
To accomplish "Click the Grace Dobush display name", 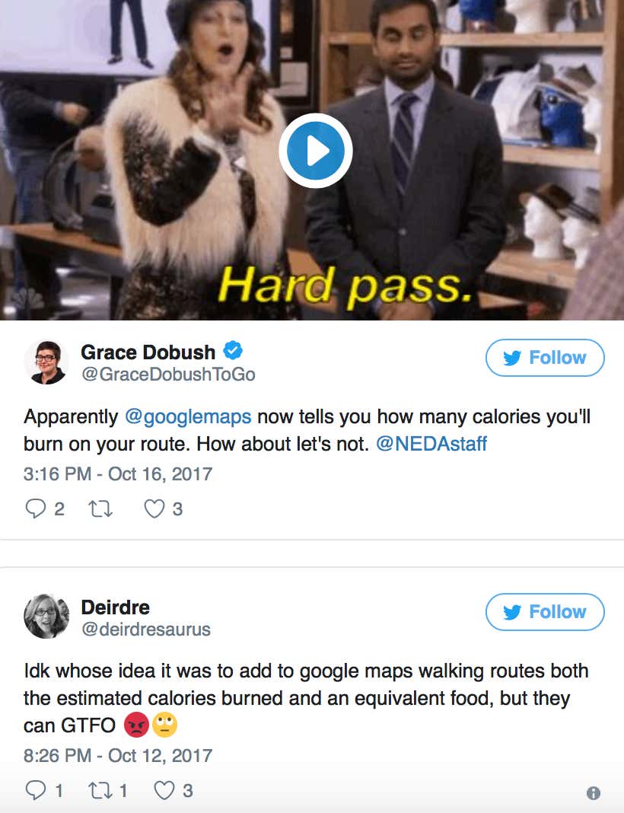I will pos(148,352).
